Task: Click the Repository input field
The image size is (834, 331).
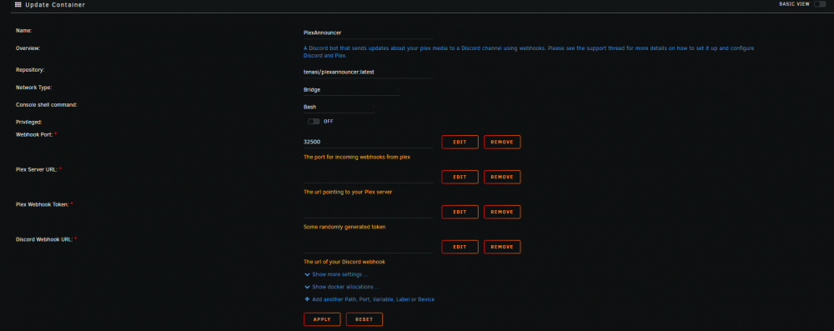Action: tap(368, 72)
